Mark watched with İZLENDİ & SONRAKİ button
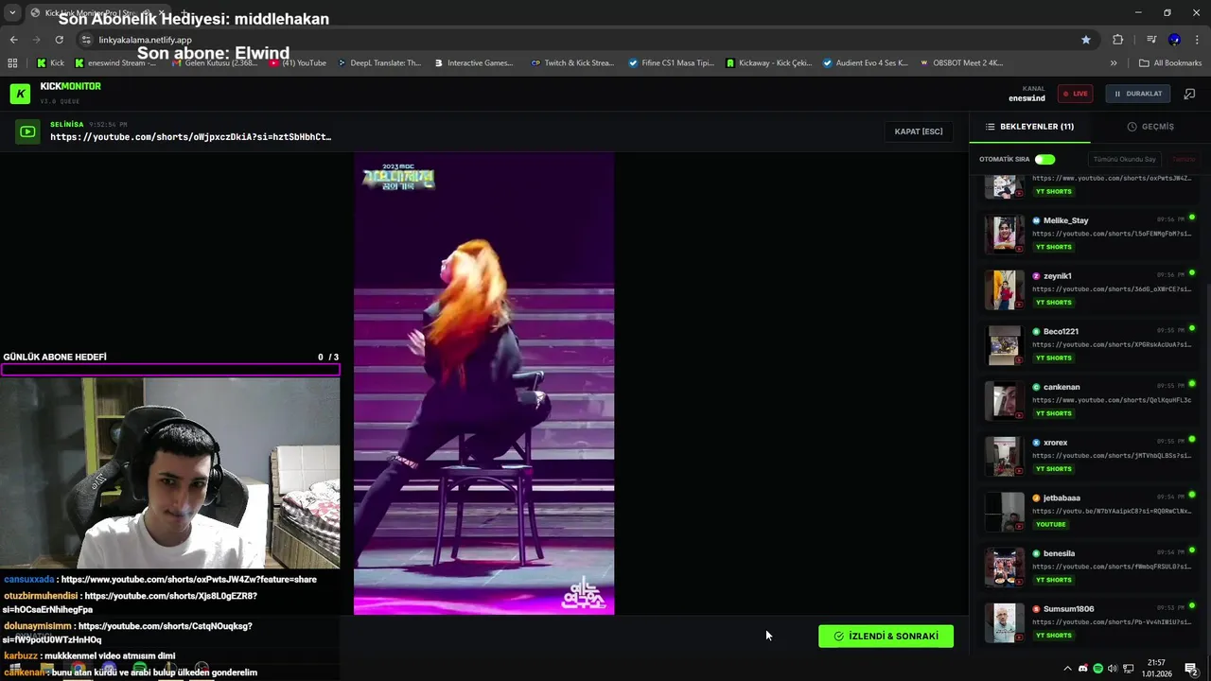Image resolution: width=1211 pixels, height=681 pixels. click(x=886, y=637)
